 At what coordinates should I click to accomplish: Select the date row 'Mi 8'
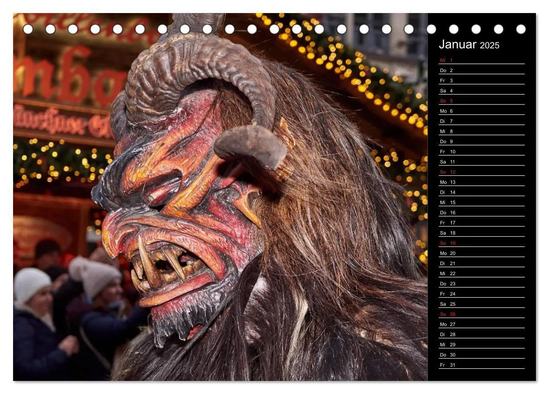click(x=481, y=131)
